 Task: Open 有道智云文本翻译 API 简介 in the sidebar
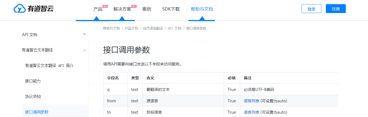pyautogui.click(x=49, y=66)
